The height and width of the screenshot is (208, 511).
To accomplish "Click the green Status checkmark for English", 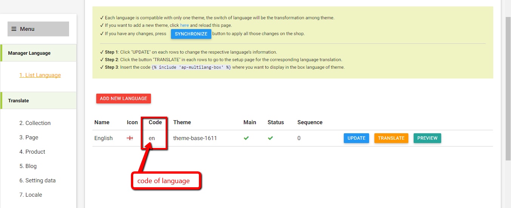I will pos(270,138).
